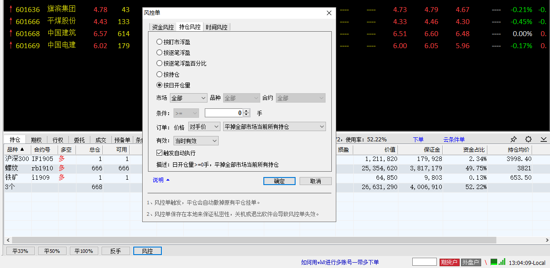Click the 期货户 red account badge

[x=449, y=262]
